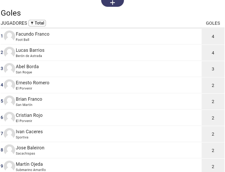The image size is (225, 172).
Task: Click the GOLES column header
Action: pos(213,23)
